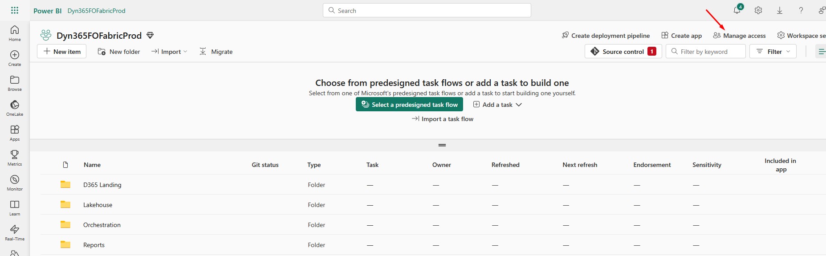Click Select a predesigned task flow

(x=409, y=105)
